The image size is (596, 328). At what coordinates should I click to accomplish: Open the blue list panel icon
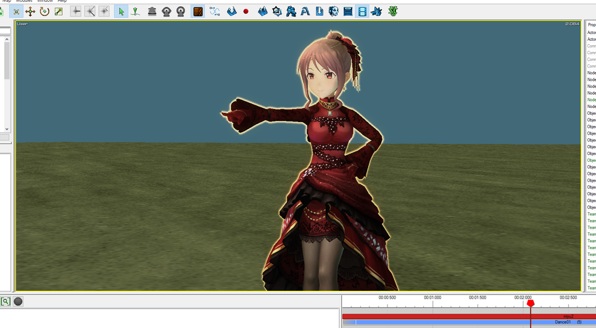point(348,11)
